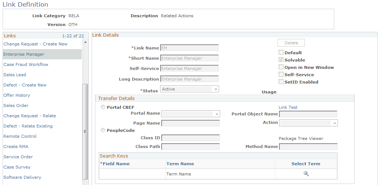The height and width of the screenshot is (185, 381).
Task: Click the Delete button
Action: point(291,43)
